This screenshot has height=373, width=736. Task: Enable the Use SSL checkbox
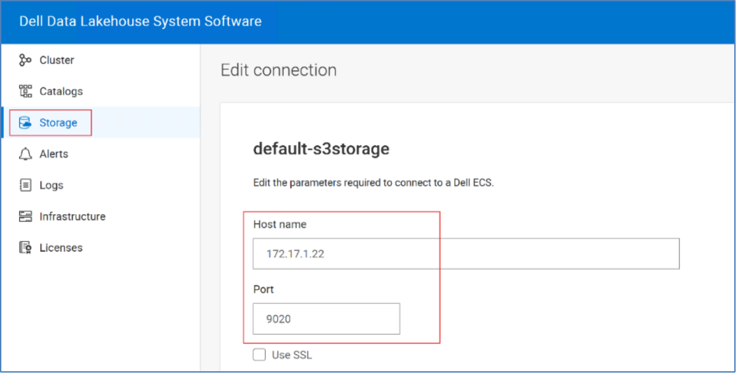pos(259,355)
